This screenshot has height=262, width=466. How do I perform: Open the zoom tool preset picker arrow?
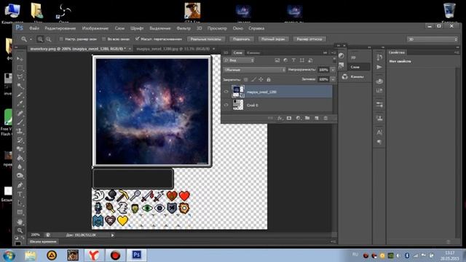tap(31, 39)
